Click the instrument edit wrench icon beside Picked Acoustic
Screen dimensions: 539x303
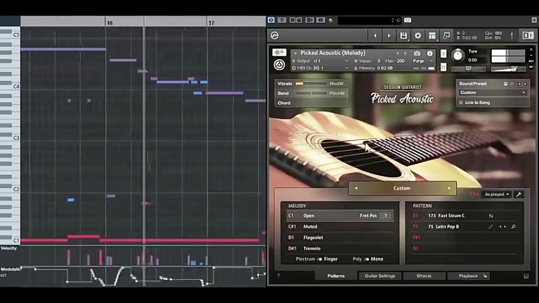279,53
